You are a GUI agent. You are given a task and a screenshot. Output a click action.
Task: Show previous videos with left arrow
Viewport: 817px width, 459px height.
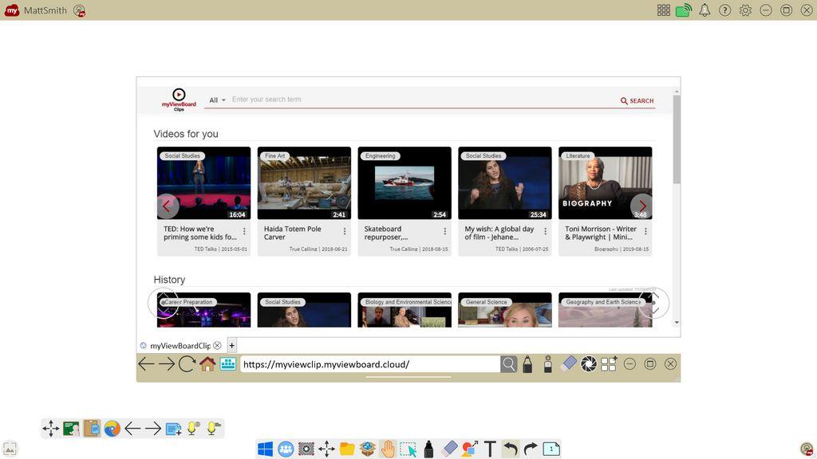point(168,206)
